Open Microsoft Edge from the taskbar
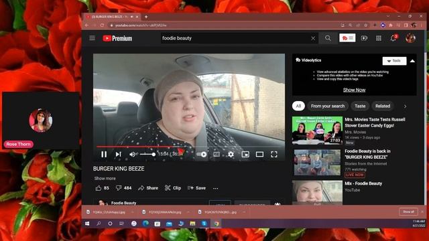The width and height of the screenshot is (429, 241). pyautogui.click(x=146, y=224)
